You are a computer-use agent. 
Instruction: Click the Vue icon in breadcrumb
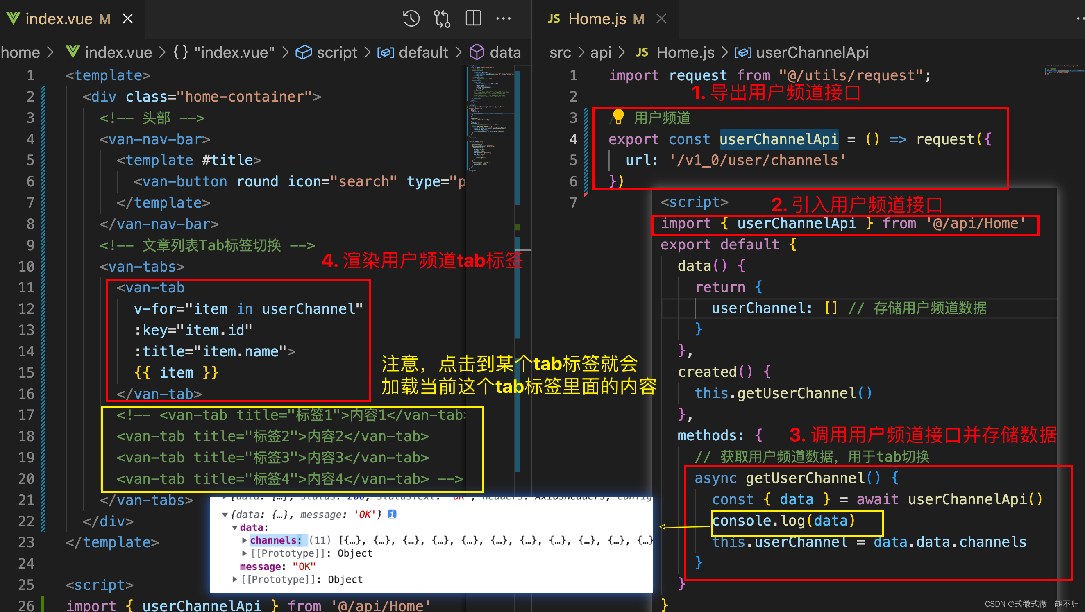(73, 52)
